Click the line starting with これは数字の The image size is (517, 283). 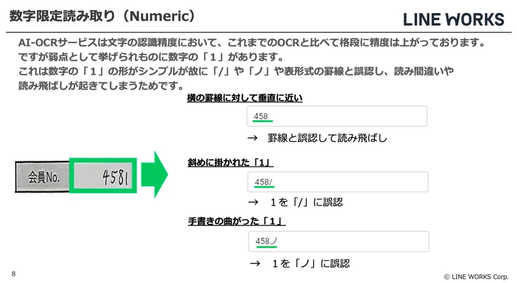236,72
